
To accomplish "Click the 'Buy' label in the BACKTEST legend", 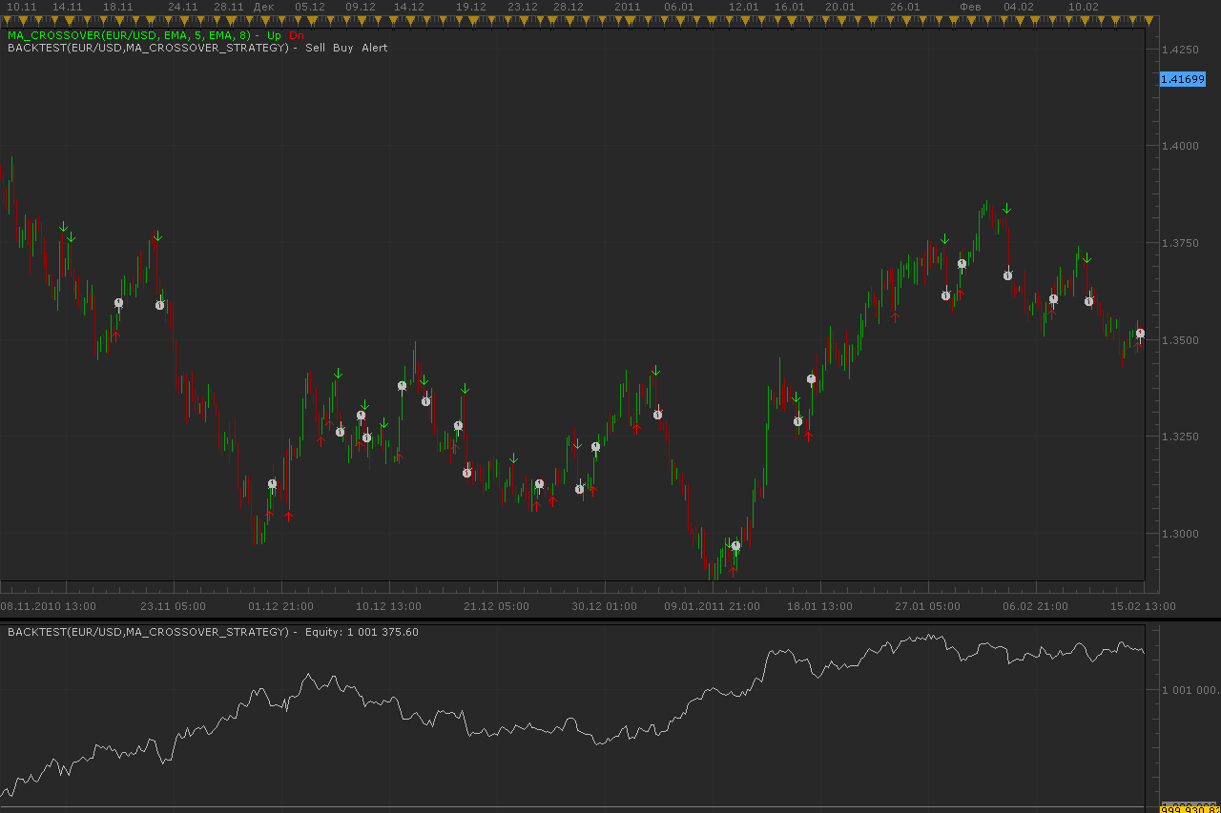I will tap(342, 48).
